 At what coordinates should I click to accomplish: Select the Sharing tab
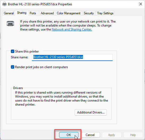pyautogui.click(x=22, y=13)
